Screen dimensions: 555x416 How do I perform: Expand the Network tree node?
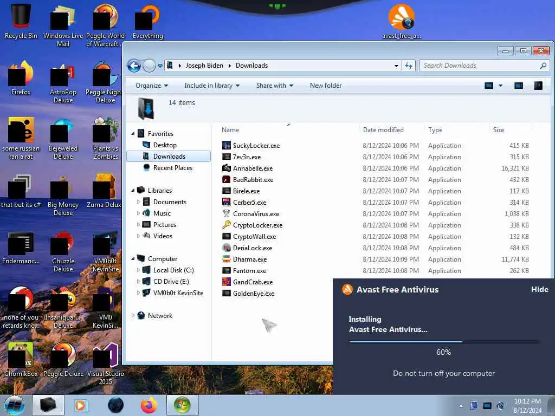[x=133, y=315]
